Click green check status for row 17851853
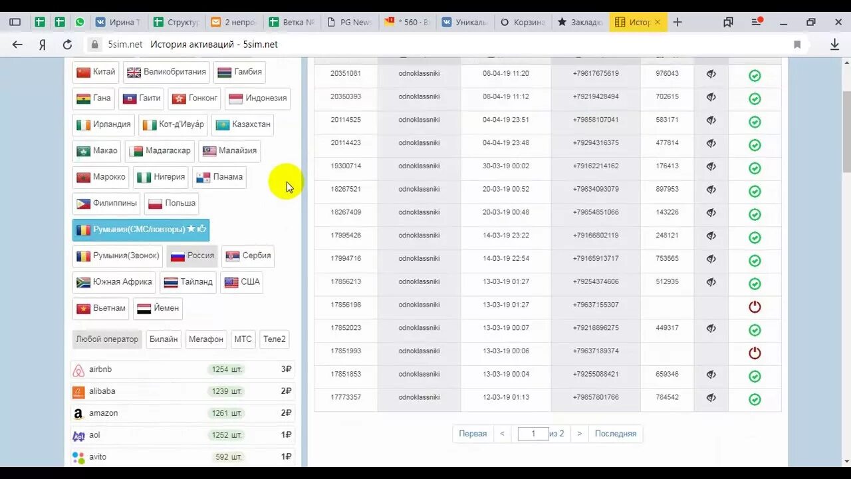 (755, 376)
